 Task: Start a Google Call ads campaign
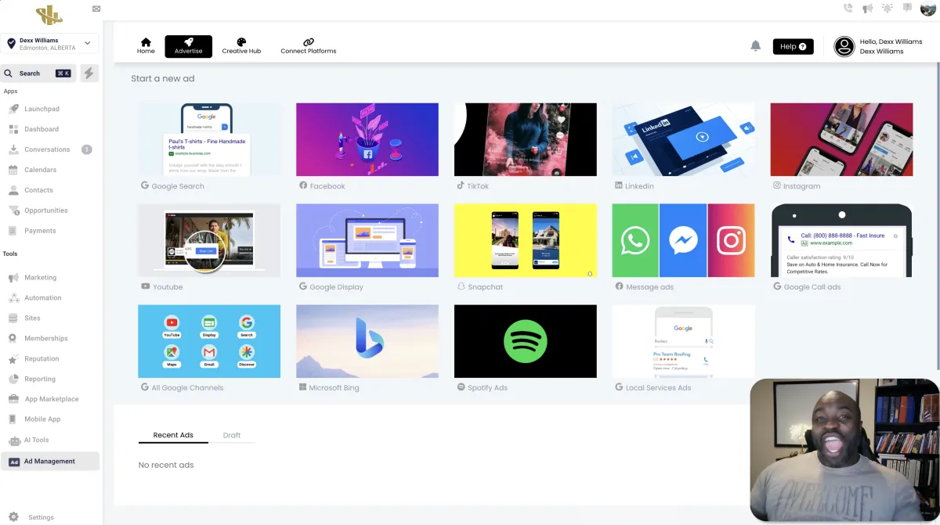click(842, 240)
